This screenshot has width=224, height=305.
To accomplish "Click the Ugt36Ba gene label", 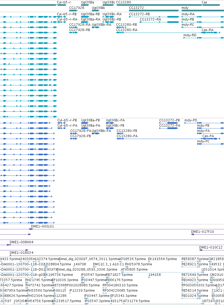I will [88, 2].
